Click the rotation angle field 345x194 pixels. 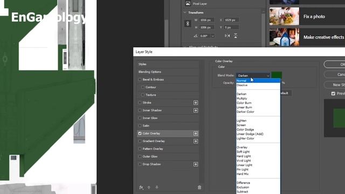coord(205,36)
